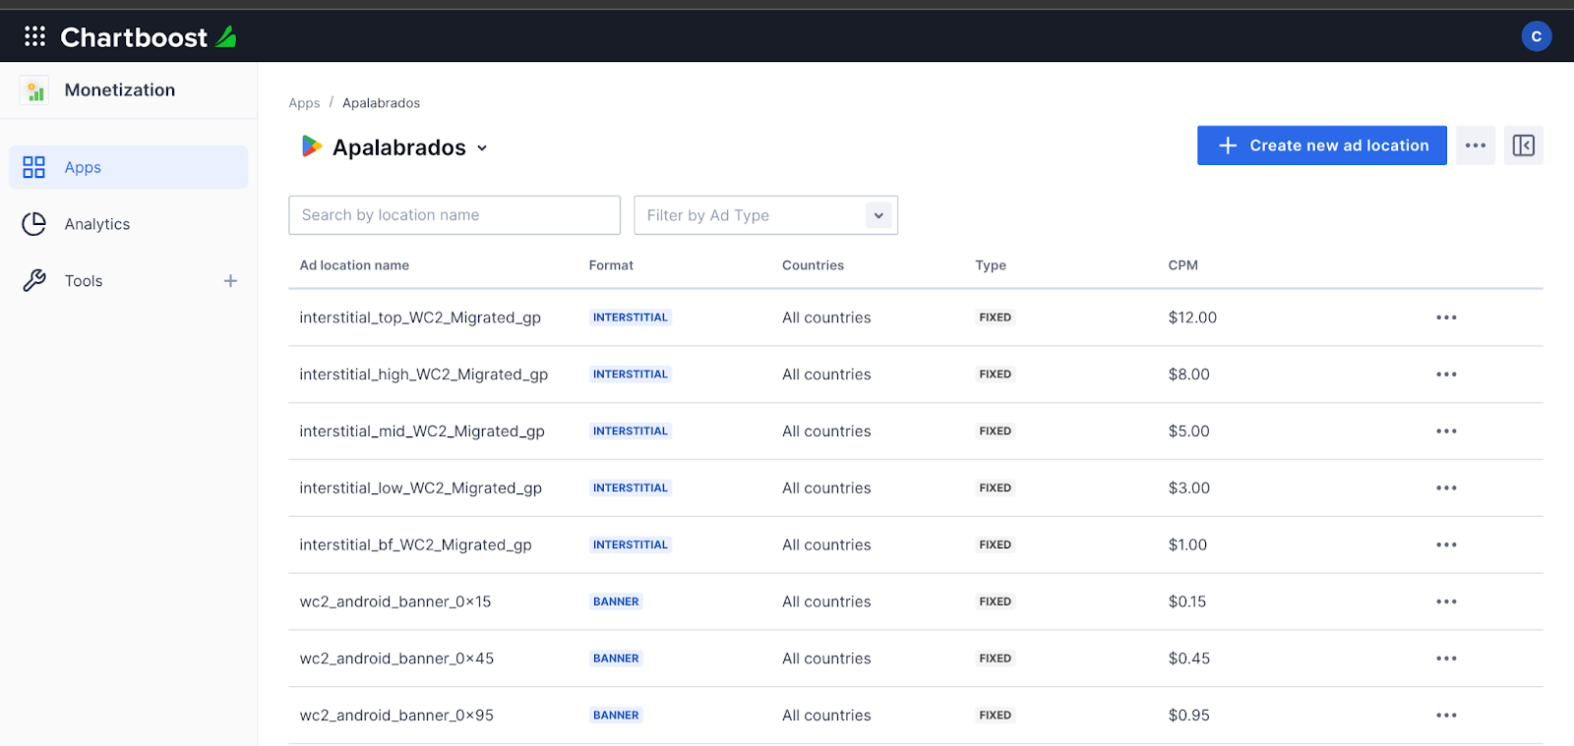This screenshot has width=1574, height=746.
Task: Open the app launcher grid icon
Action: click(x=35, y=36)
